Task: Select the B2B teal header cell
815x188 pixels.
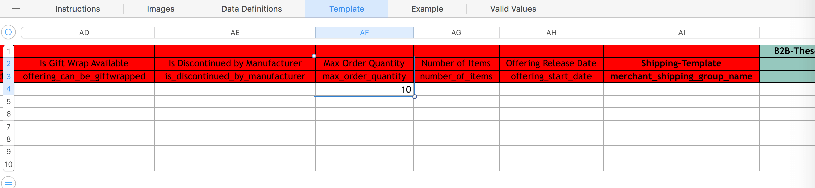Action: [x=787, y=51]
